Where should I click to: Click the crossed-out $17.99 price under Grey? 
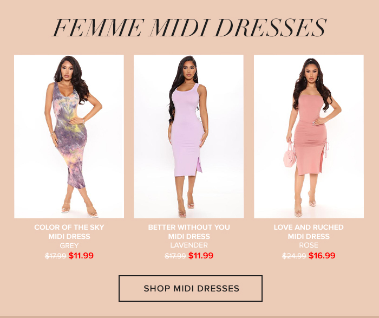tap(56, 256)
